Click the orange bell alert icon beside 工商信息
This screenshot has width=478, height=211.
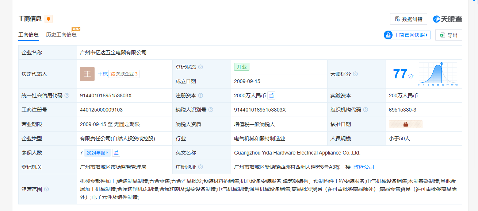pos(49,19)
